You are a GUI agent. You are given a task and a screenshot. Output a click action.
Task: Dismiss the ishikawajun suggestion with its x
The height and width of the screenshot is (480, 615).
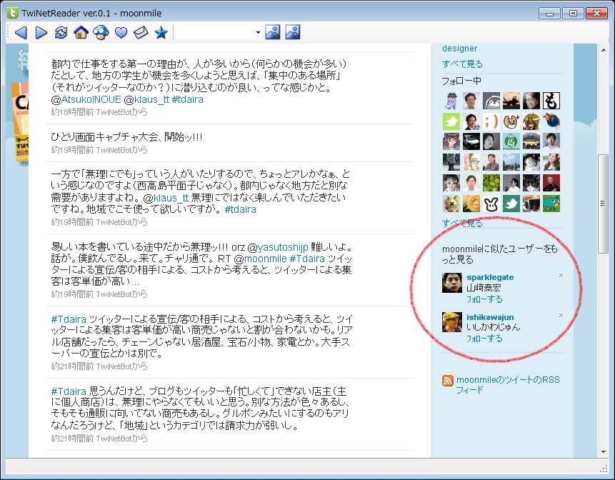pos(561,316)
